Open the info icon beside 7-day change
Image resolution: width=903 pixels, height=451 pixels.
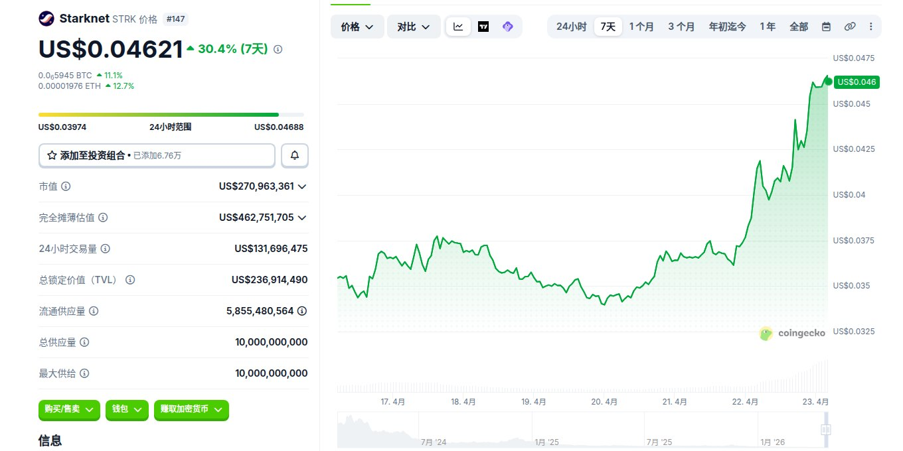(x=278, y=49)
